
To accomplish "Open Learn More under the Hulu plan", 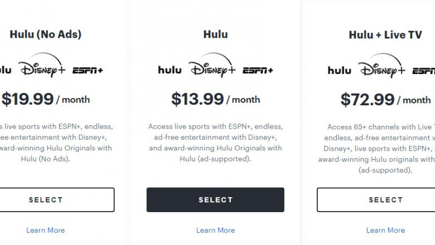I will pos(215,230).
